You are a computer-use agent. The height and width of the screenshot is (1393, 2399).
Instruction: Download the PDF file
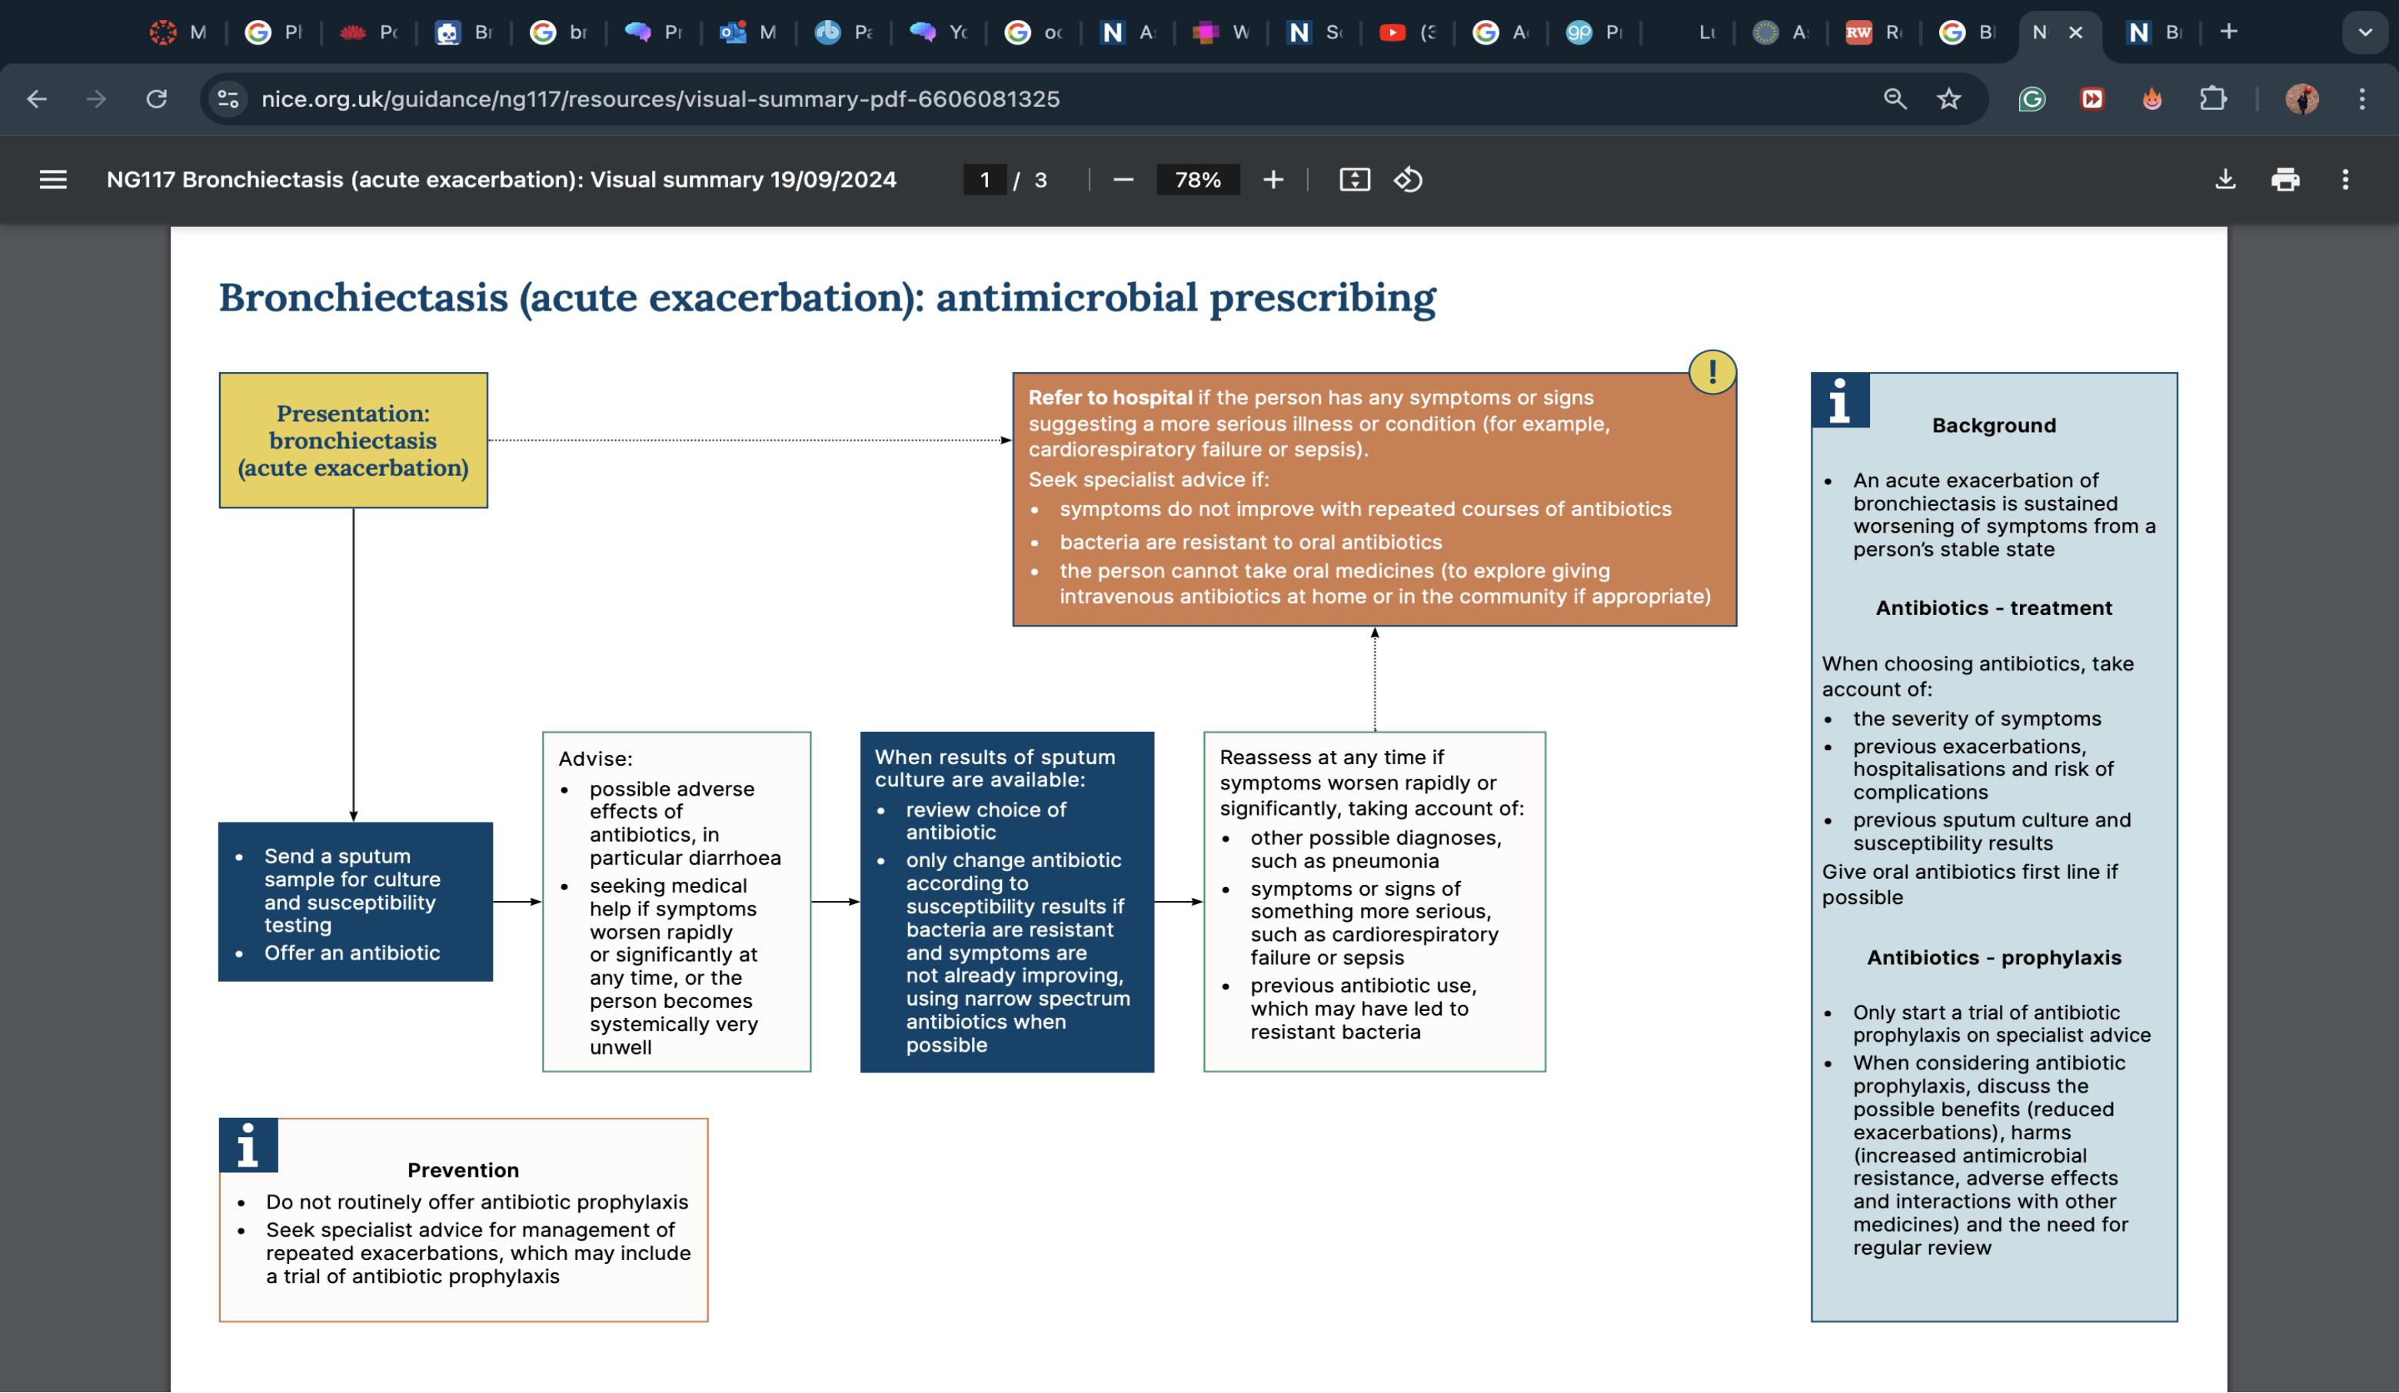[2224, 180]
